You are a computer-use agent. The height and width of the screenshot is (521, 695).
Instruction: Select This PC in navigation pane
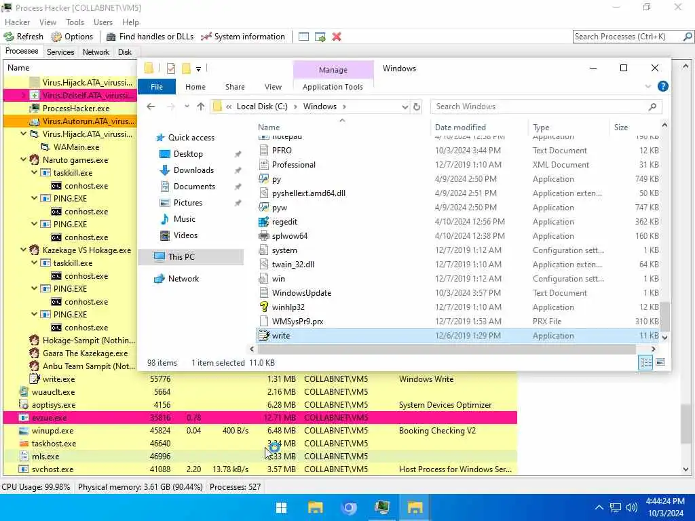(x=191, y=256)
